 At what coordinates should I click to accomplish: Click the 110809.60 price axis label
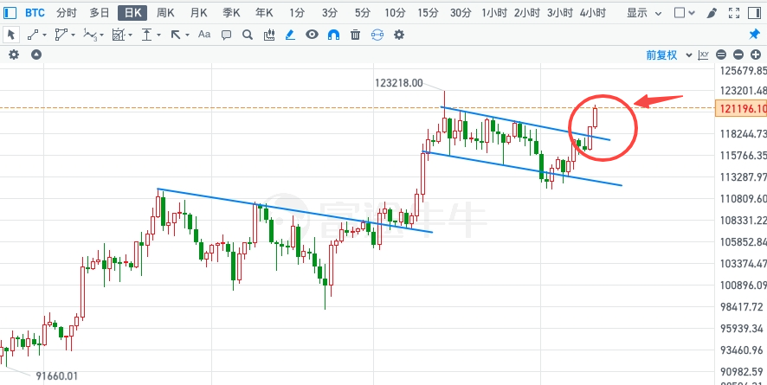(x=744, y=198)
